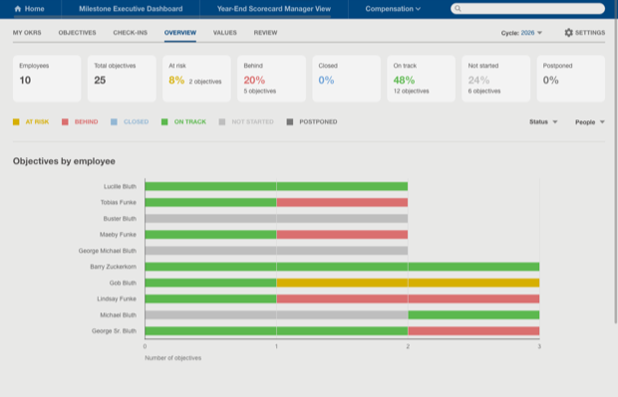Viewport: 618px width, 397px height.
Task: Toggle the On Track green legend square
Action: point(164,122)
